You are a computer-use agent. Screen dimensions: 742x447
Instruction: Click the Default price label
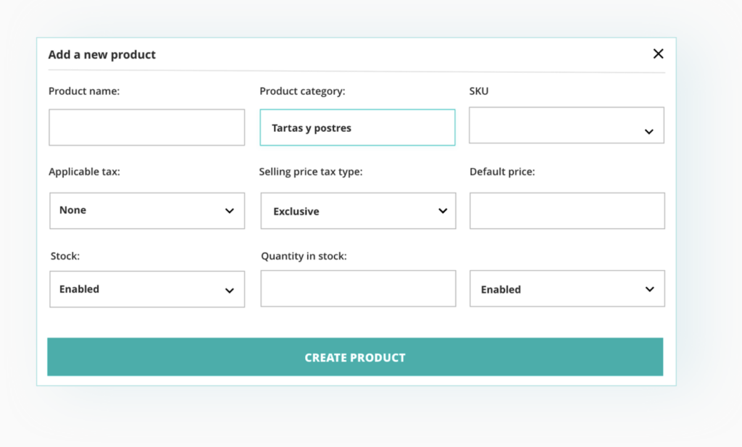coord(502,172)
